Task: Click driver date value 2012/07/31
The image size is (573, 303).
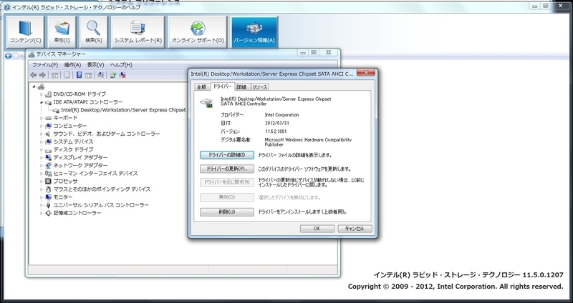Action: pyautogui.click(x=277, y=123)
